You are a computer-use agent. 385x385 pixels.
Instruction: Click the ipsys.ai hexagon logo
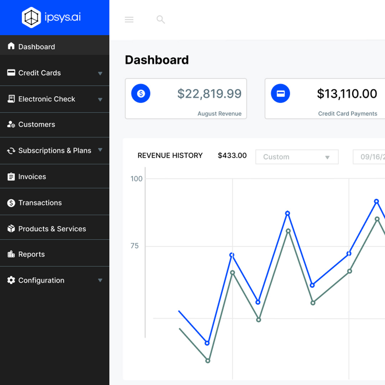click(x=31, y=17)
